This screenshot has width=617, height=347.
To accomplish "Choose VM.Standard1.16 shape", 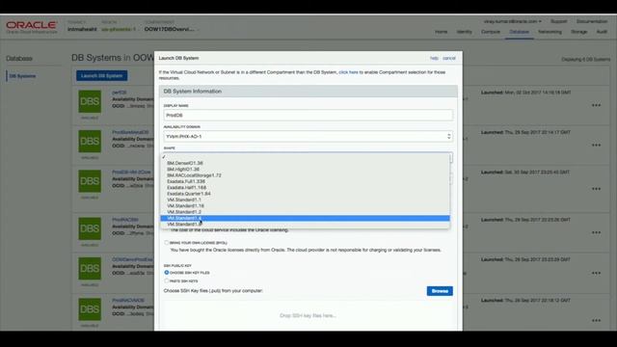I will click(x=305, y=205).
